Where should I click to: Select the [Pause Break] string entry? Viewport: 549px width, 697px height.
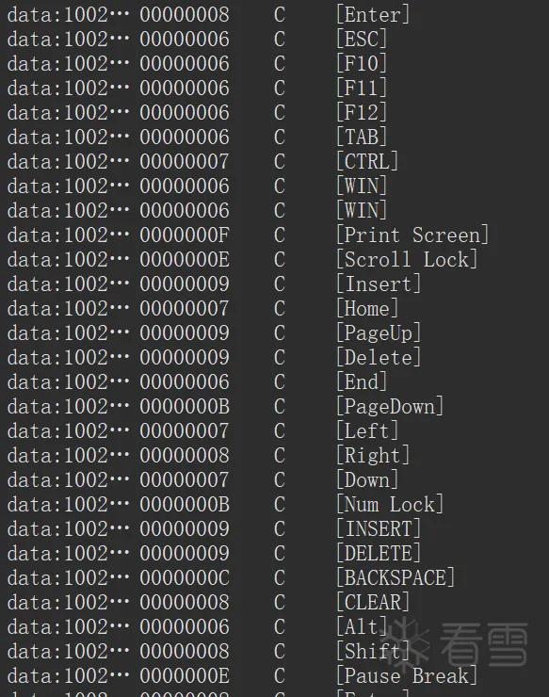pyautogui.click(x=274, y=675)
